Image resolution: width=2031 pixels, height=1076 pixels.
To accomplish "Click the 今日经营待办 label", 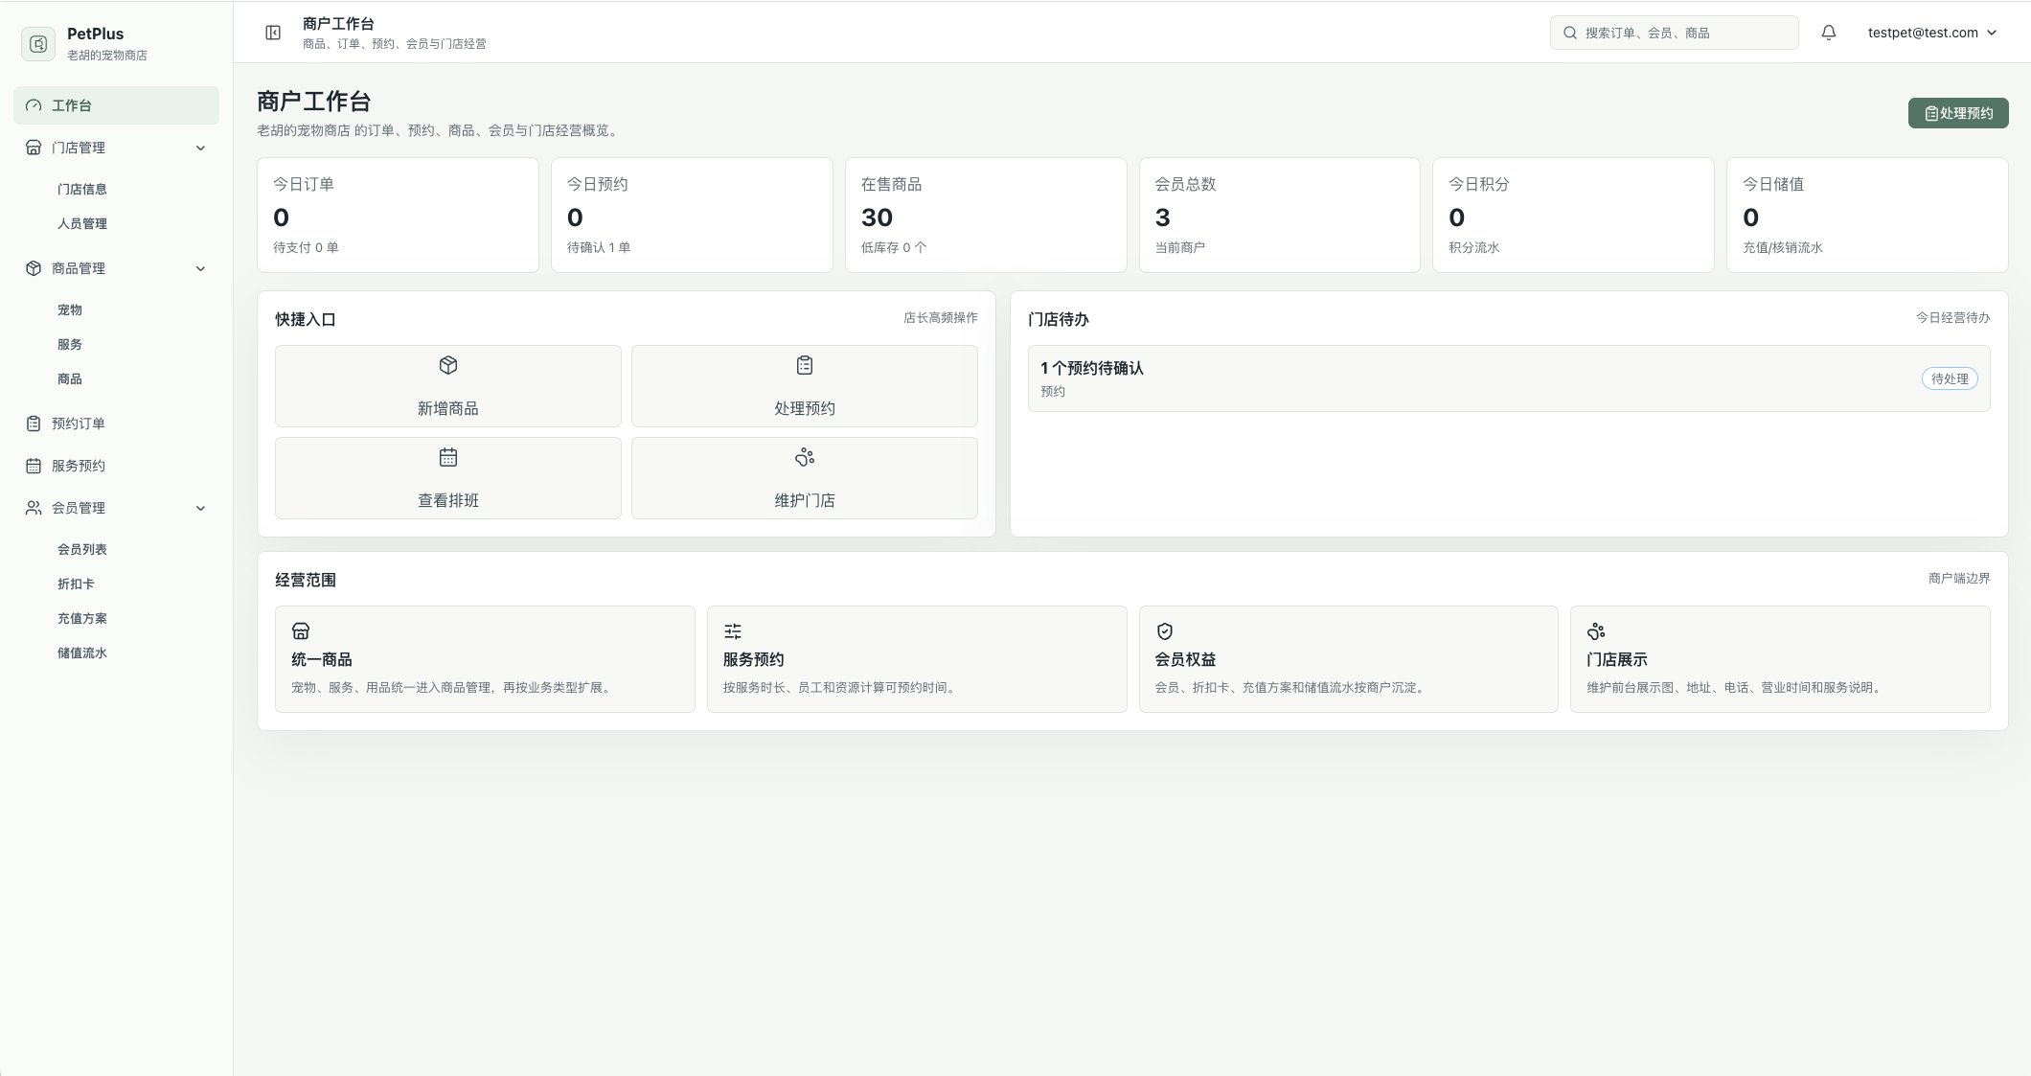I will (1953, 317).
